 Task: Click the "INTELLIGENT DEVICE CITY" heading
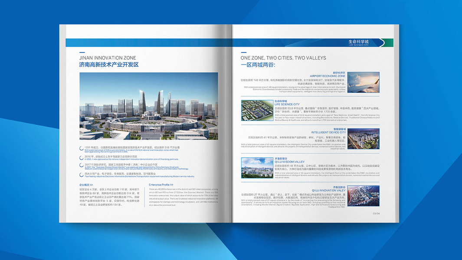[x=328, y=133]
